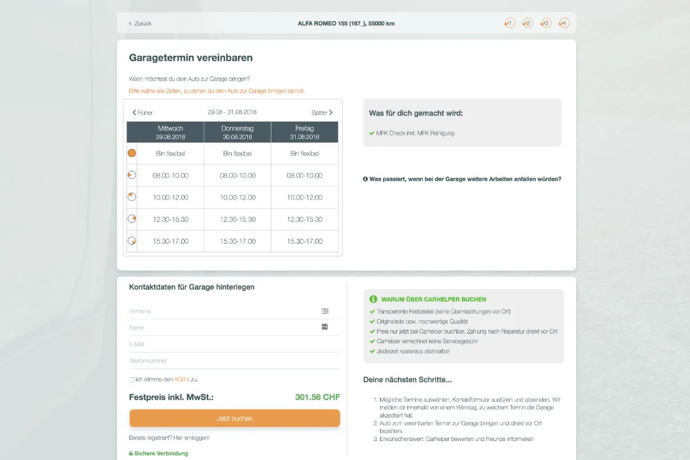Select Mittwoch 15.30-17.00 slot
The height and width of the screenshot is (460, 690).
pyautogui.click(x=170, y=241)
